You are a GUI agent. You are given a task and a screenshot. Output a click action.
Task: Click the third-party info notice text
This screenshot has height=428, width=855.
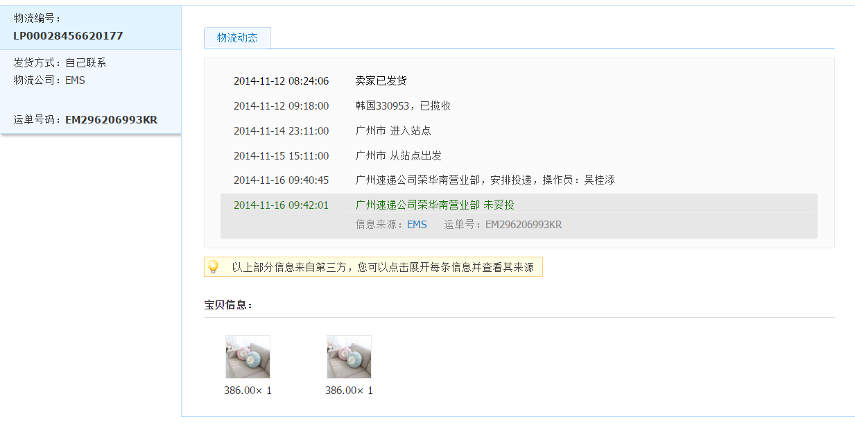coord(383,267)
